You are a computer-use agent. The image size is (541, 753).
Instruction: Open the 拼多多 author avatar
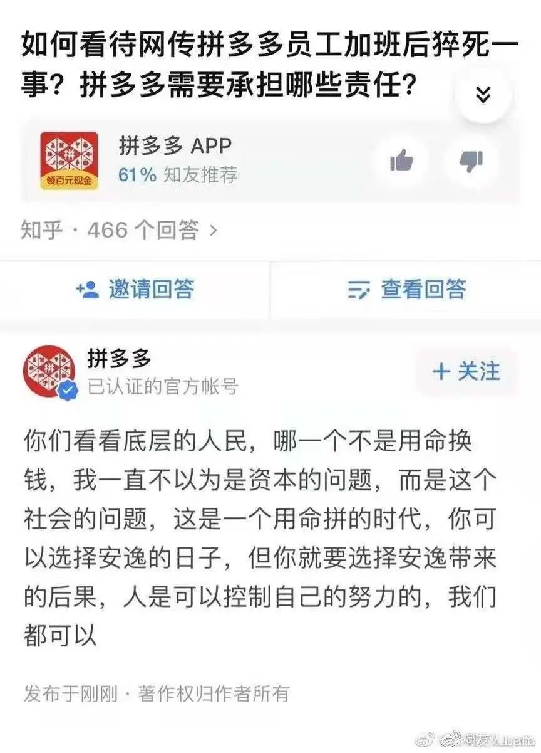51,372
